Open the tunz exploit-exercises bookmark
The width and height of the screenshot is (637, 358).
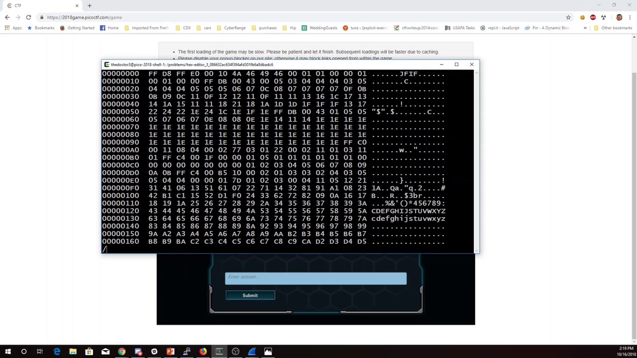tap(365, 28)
